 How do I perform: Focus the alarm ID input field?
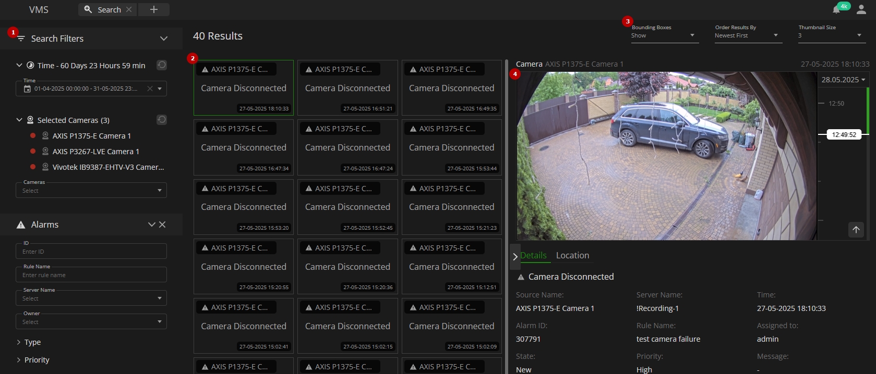pos(91,251)
